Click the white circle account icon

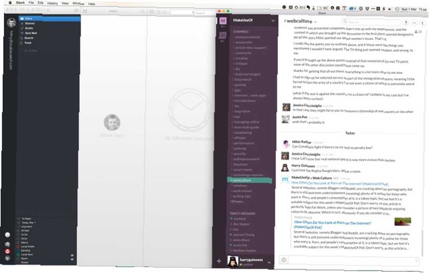pos(8,235)
